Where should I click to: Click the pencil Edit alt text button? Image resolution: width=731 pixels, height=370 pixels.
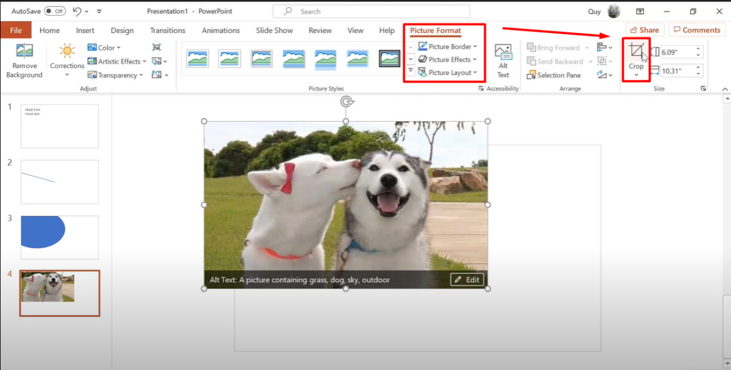click(467, 280)
